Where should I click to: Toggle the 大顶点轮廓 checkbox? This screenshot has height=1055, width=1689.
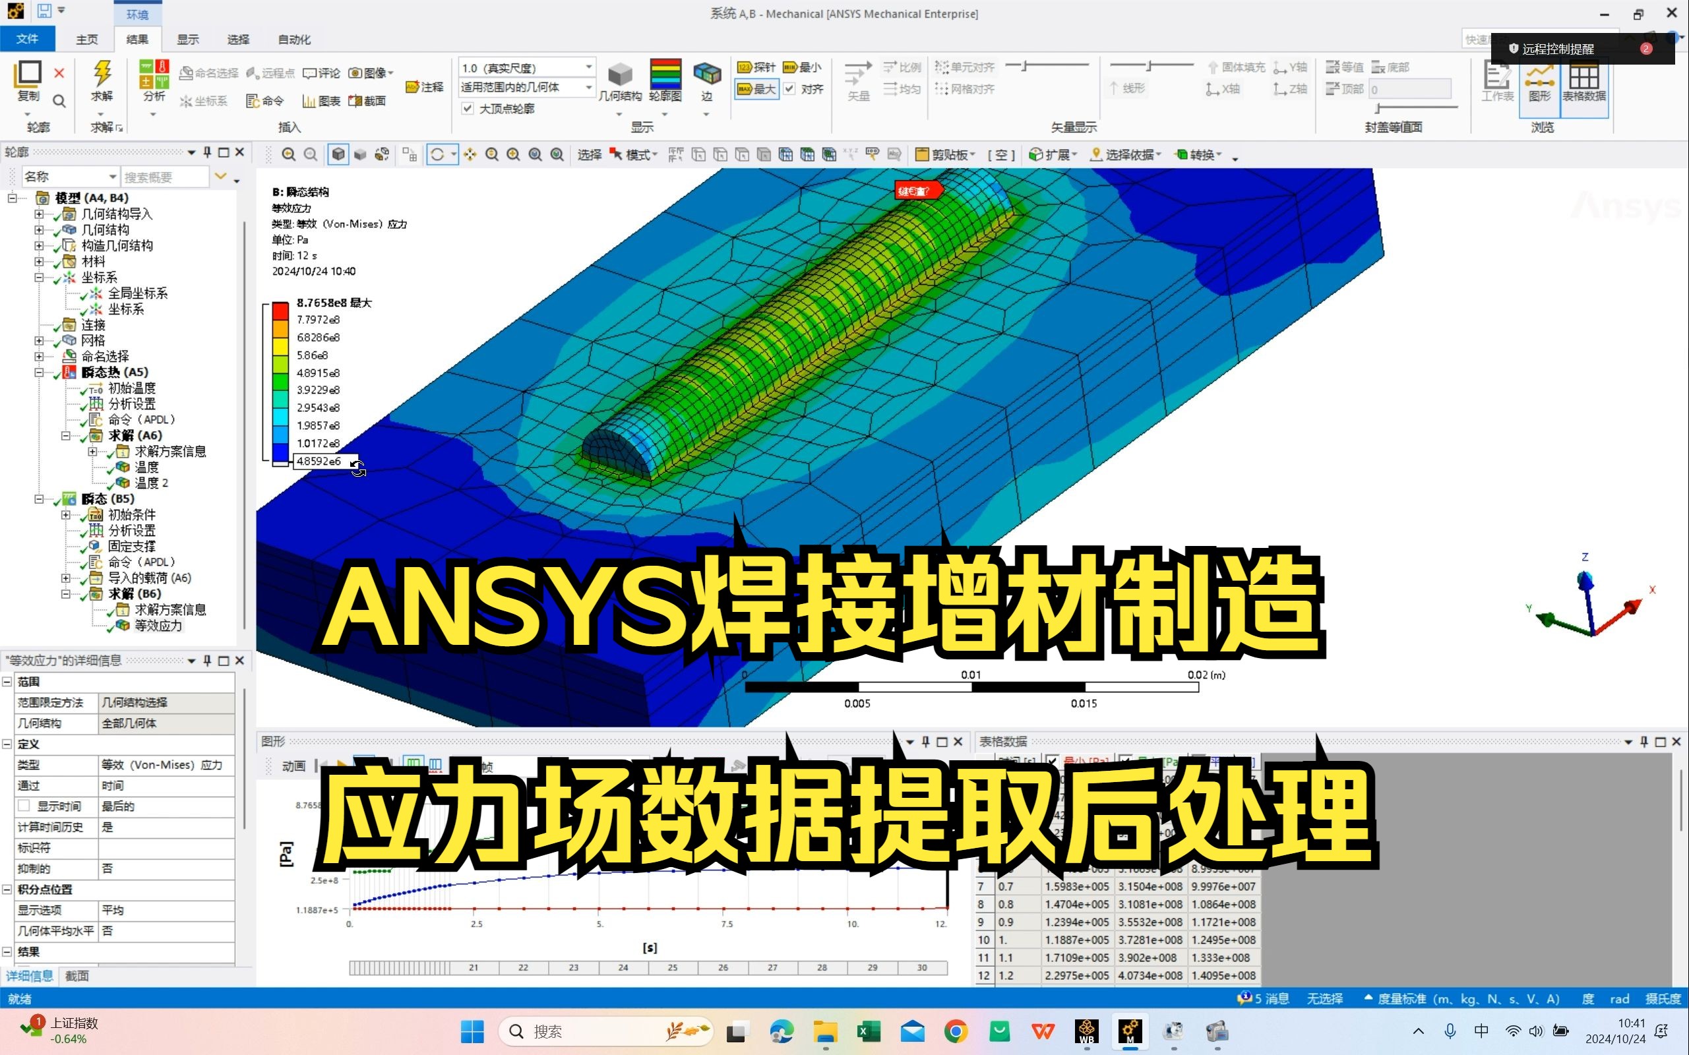(x=468, y=108)
